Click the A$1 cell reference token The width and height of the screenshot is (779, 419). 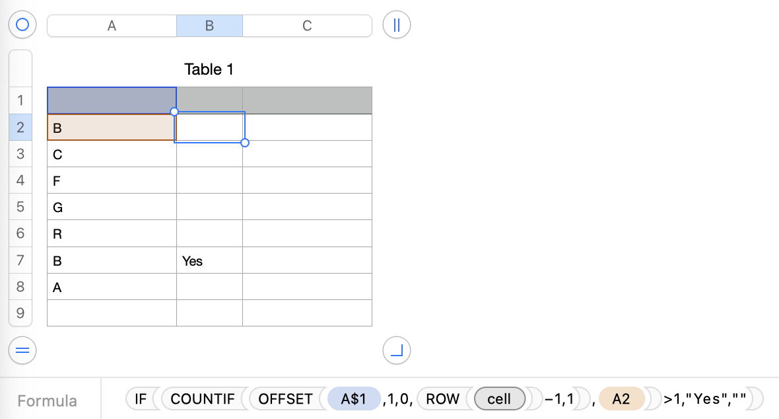pyautogui.click(x=355, y=399)
